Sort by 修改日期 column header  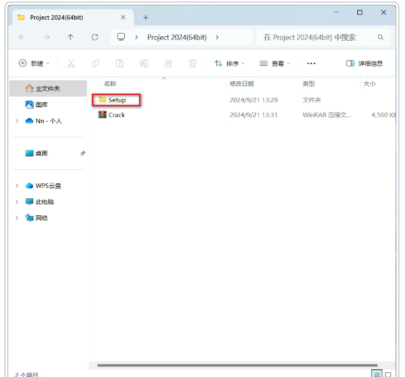[242, 84]
